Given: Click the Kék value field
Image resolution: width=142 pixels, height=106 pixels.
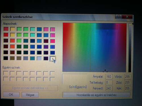Looking at the screenshot, I should point(127,88).
